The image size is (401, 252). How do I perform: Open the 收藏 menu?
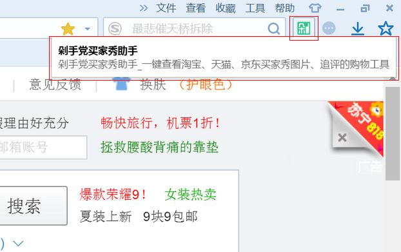(225, 8)
